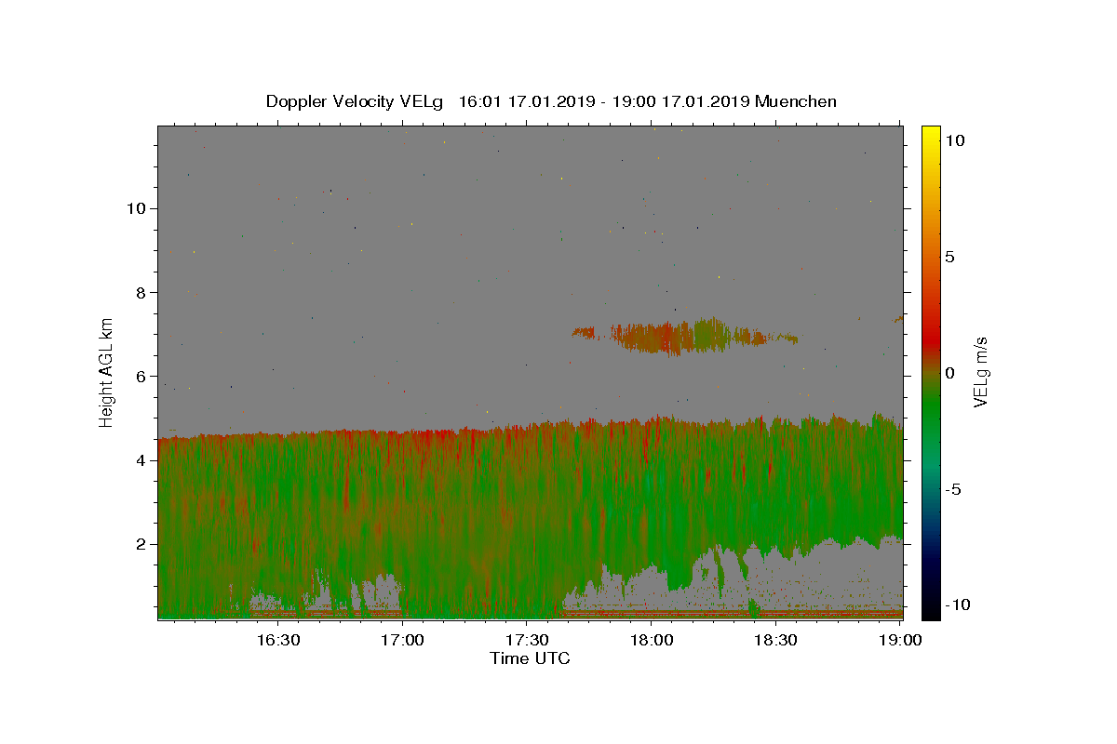Click height axis label '2'
Image resolution: width=1117 pixels, height=744 pixels.
[x=140, y=544]
